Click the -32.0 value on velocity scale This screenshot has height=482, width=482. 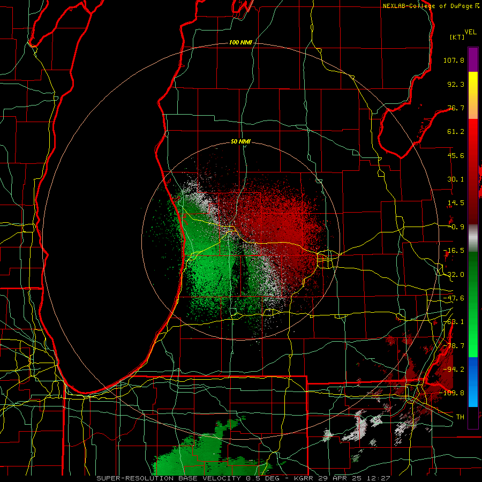pyautogui.click(x=454, y=275)
